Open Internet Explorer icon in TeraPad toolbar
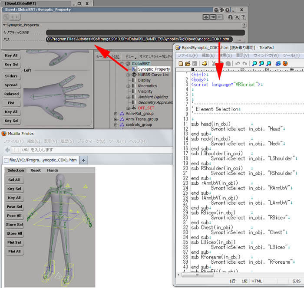The height and width of the screenshot is (288, 304). click(278, 63)
